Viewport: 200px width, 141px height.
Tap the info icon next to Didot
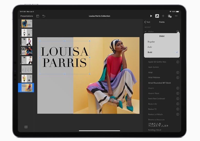(178, 31)
